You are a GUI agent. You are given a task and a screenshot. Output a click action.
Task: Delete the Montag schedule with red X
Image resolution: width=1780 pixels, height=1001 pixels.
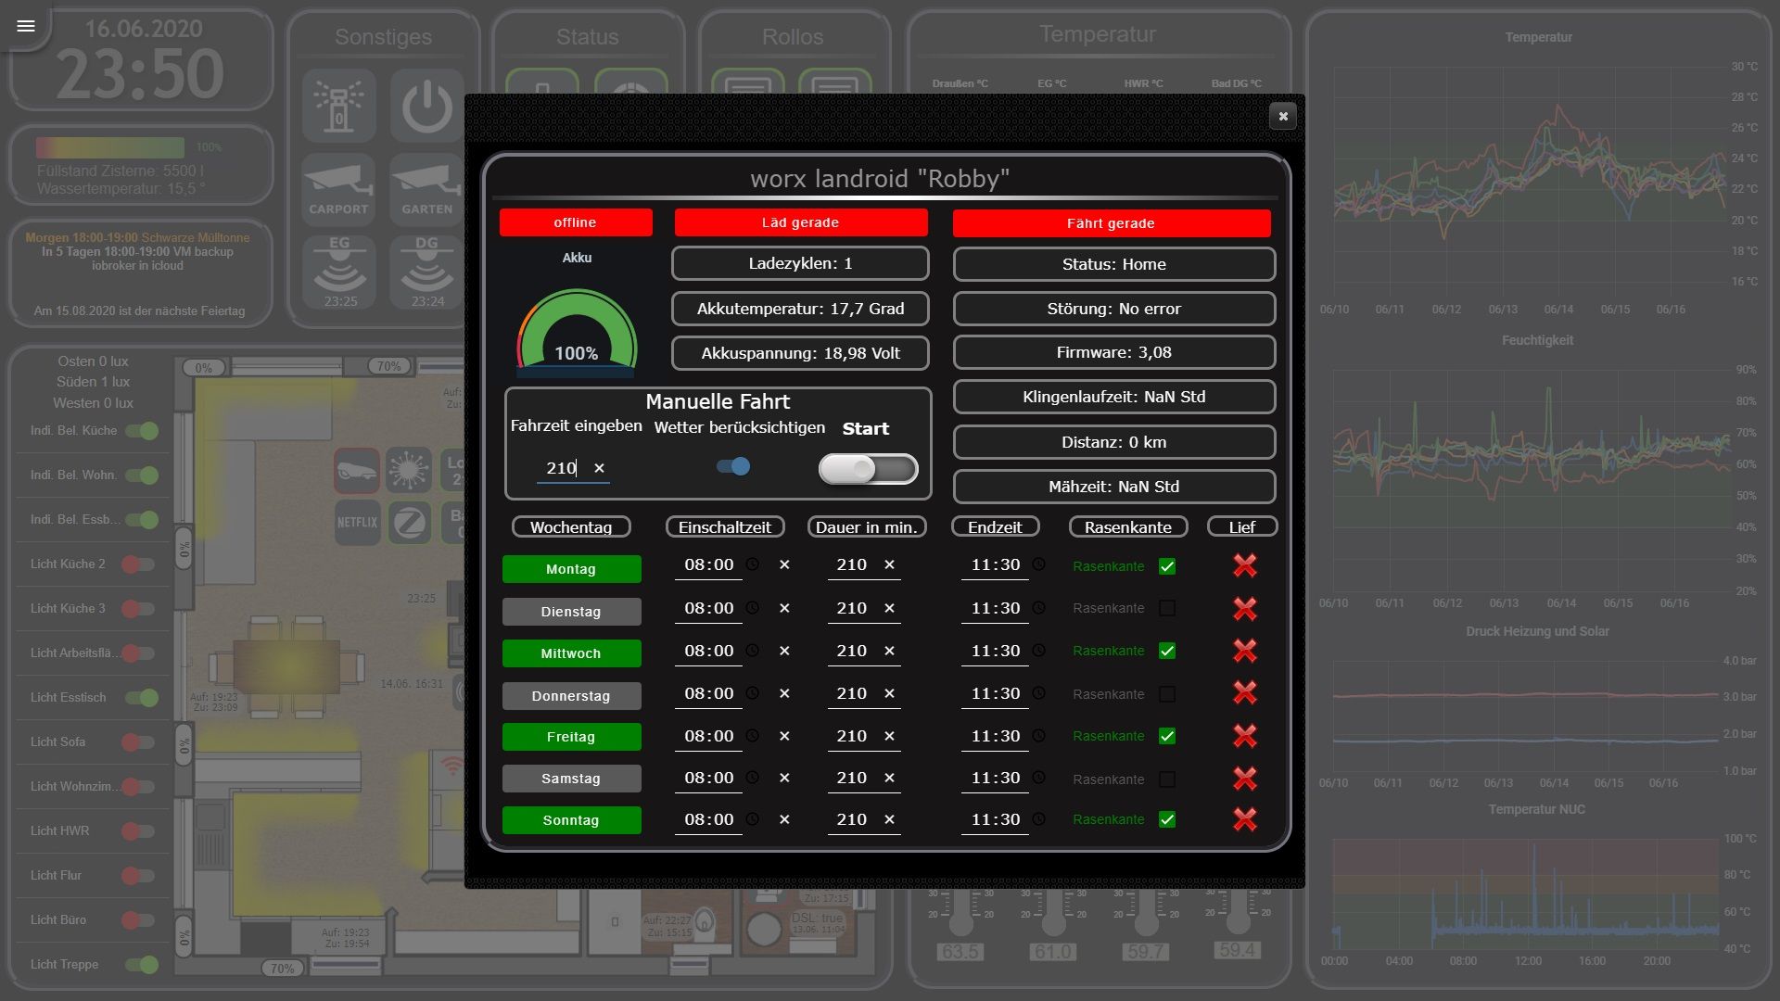click(1245, 565)
